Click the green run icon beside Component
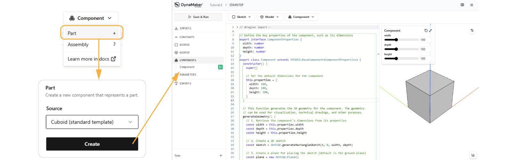 [x=220, y=67]
